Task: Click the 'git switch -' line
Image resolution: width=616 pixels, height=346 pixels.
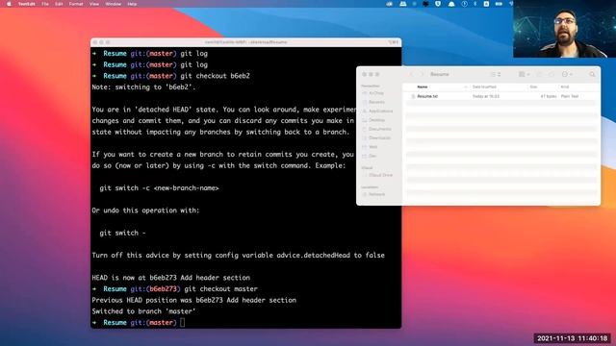Action: [x=122, y=233]
